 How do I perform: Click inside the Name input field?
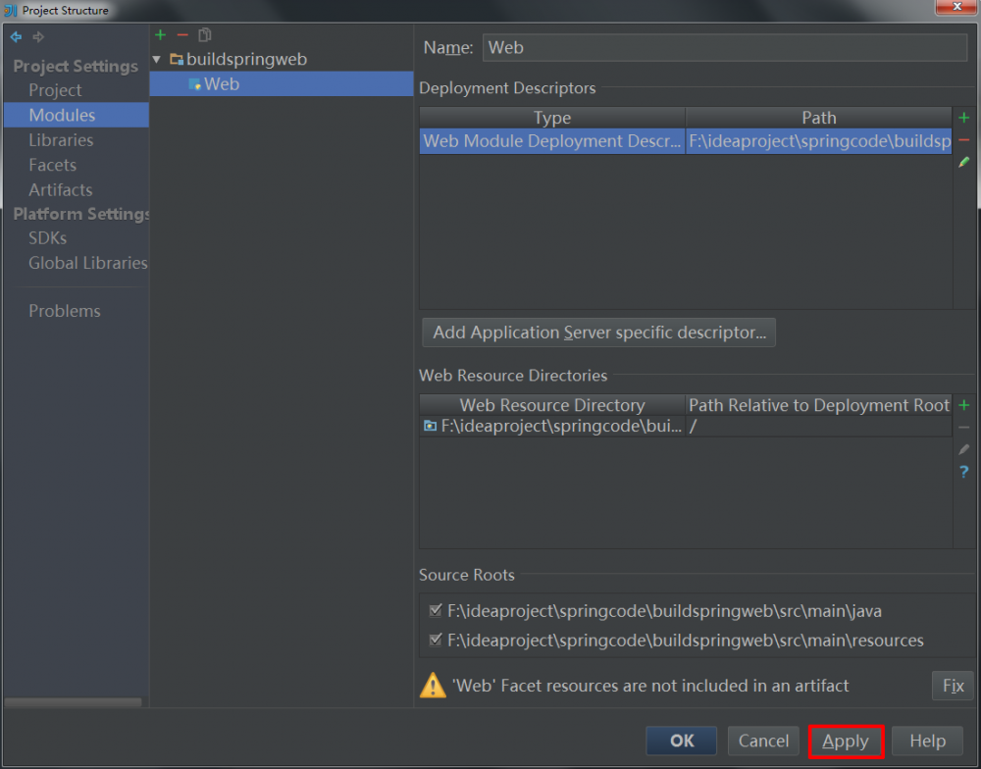click(x=726, y=47)
